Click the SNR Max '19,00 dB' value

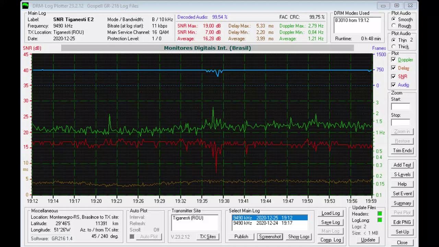[x=212, y=26]
